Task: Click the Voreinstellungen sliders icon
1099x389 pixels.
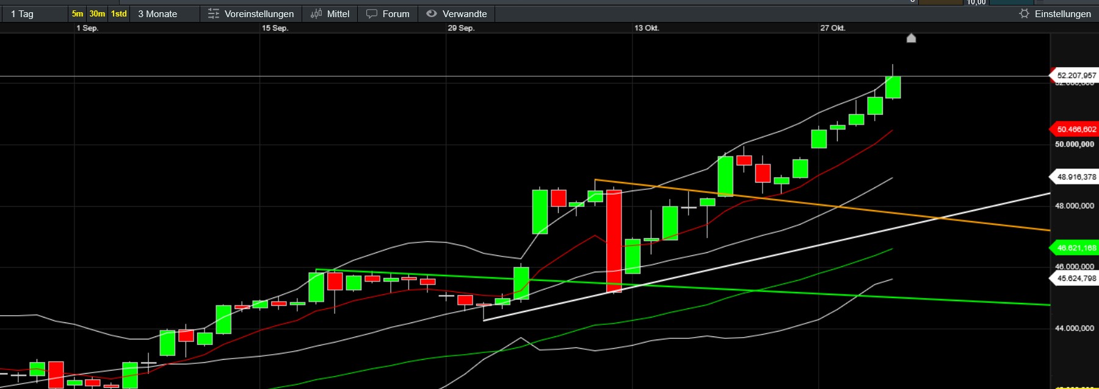Action: [x=213, y=13]
